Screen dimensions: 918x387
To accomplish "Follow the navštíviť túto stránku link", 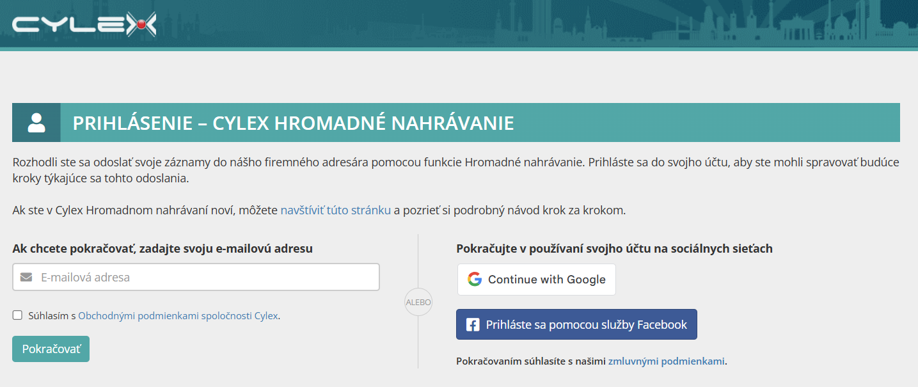I will (336, 210).
